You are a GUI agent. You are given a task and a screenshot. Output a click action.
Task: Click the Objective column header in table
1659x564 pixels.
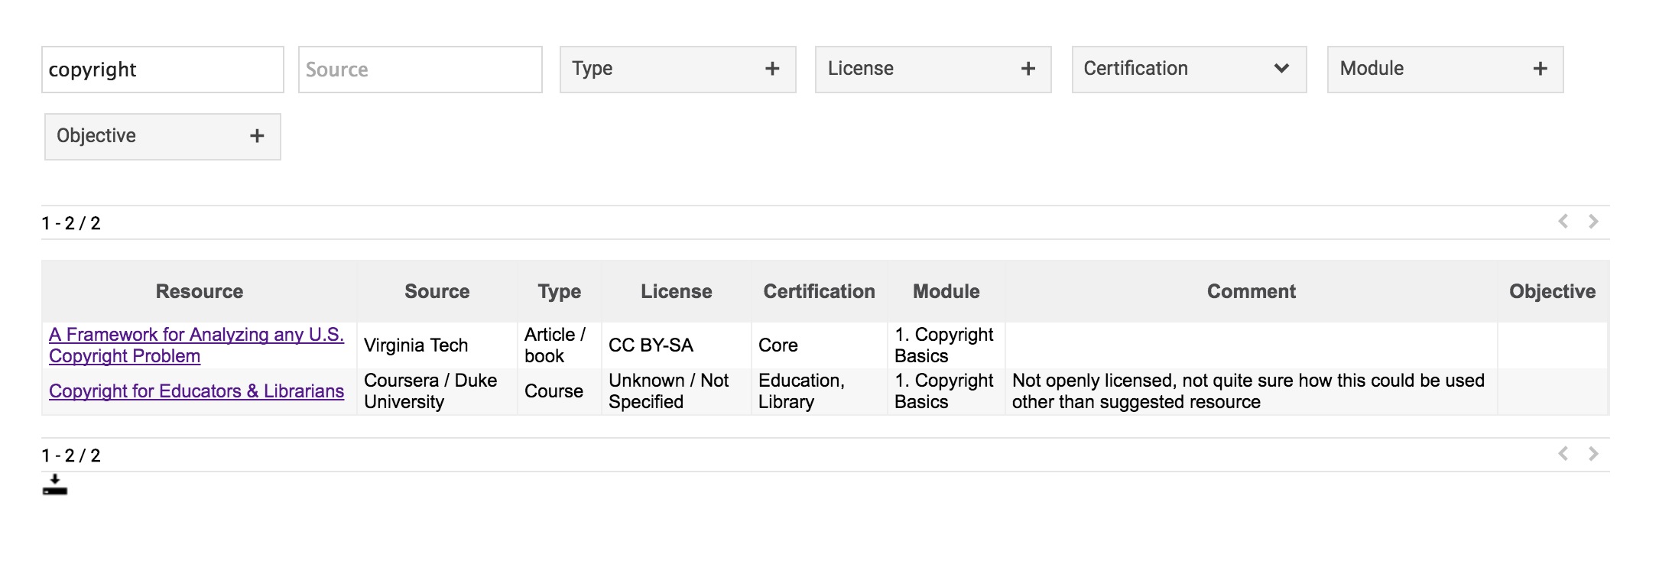[x=1552, y=291]
